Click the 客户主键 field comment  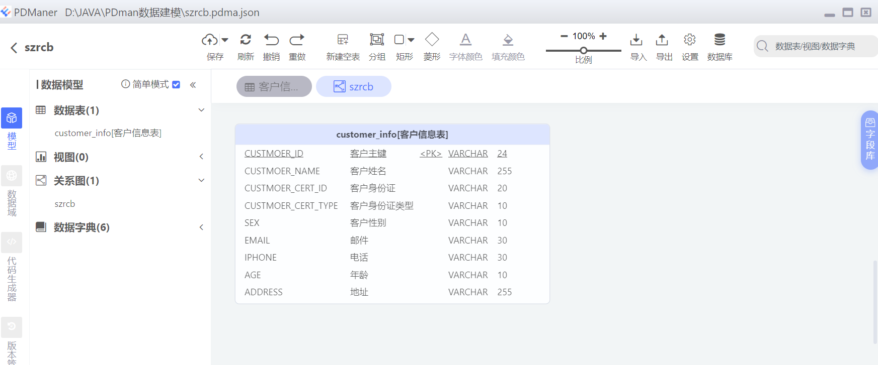point(368,154)
